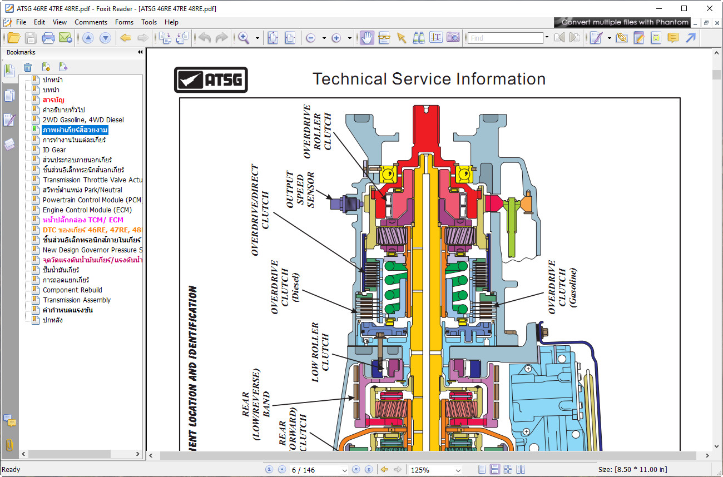
Task: Go to next page toolbar arrow
Action: [x=105, y=38]
